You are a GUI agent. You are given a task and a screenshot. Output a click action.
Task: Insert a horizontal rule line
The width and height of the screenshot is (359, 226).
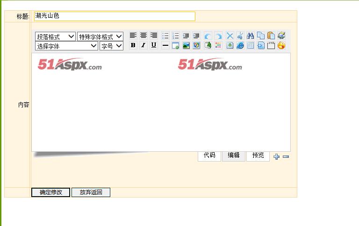(165, 45)
